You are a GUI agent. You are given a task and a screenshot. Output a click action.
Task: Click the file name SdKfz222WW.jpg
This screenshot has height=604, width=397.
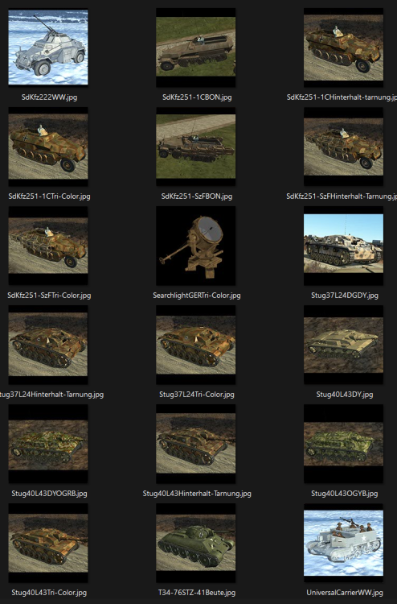(49, 97)
